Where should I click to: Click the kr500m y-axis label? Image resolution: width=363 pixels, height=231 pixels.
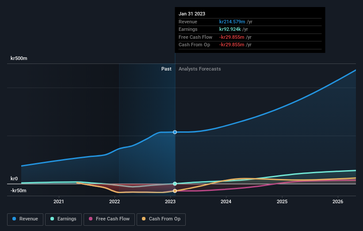coord(19,58)
